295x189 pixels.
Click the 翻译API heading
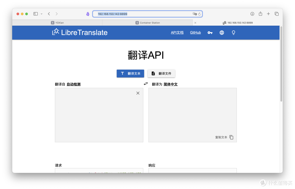pos(146,55)
